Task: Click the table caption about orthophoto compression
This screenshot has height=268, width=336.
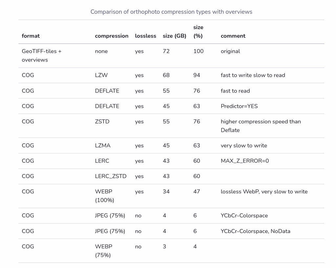Action: [171, 12]
